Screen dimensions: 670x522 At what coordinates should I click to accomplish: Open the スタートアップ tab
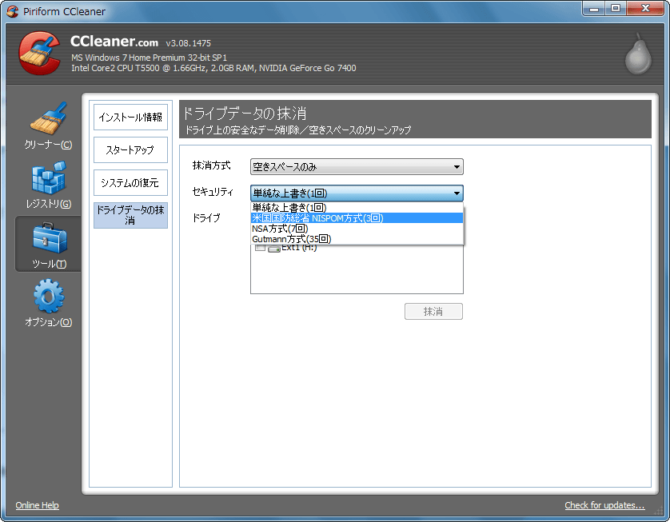click(x=130, y=149)
